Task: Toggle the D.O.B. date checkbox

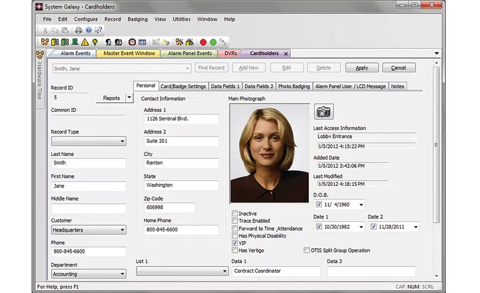Action: [319, 205]
